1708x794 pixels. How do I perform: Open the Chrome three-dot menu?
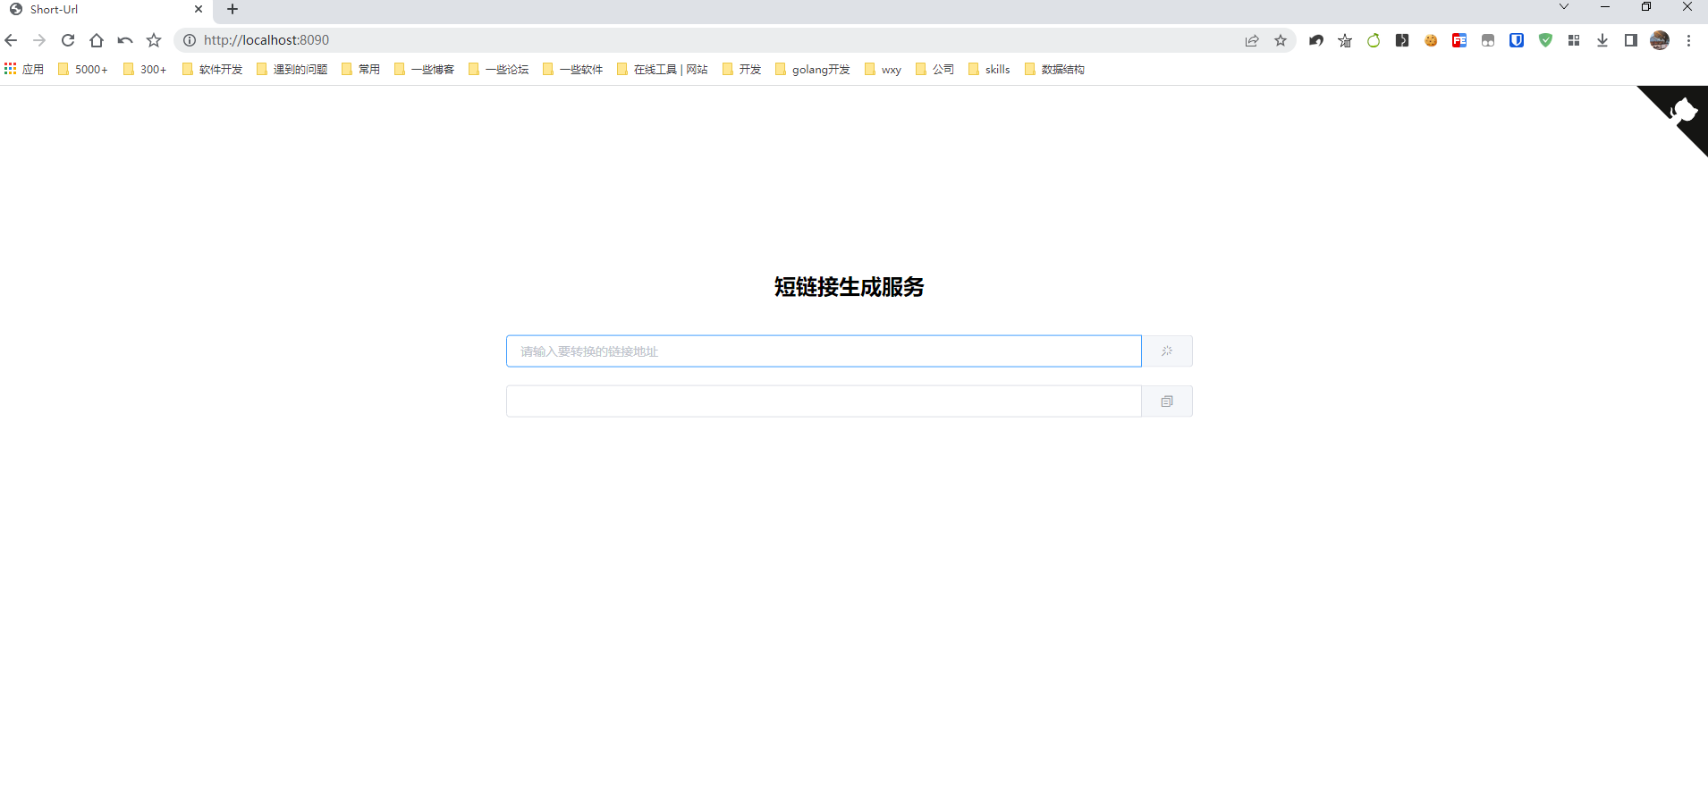tap(1688, 40)
